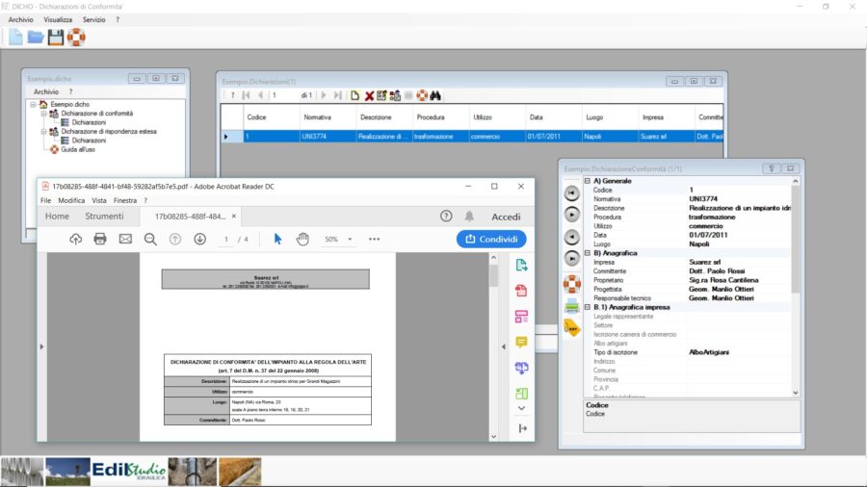The width and height of the screenshot is (867, 487).
Task: Click the zoom out magnifier in Acrobat
Action: pyautogui.click(x=150, y=239)
